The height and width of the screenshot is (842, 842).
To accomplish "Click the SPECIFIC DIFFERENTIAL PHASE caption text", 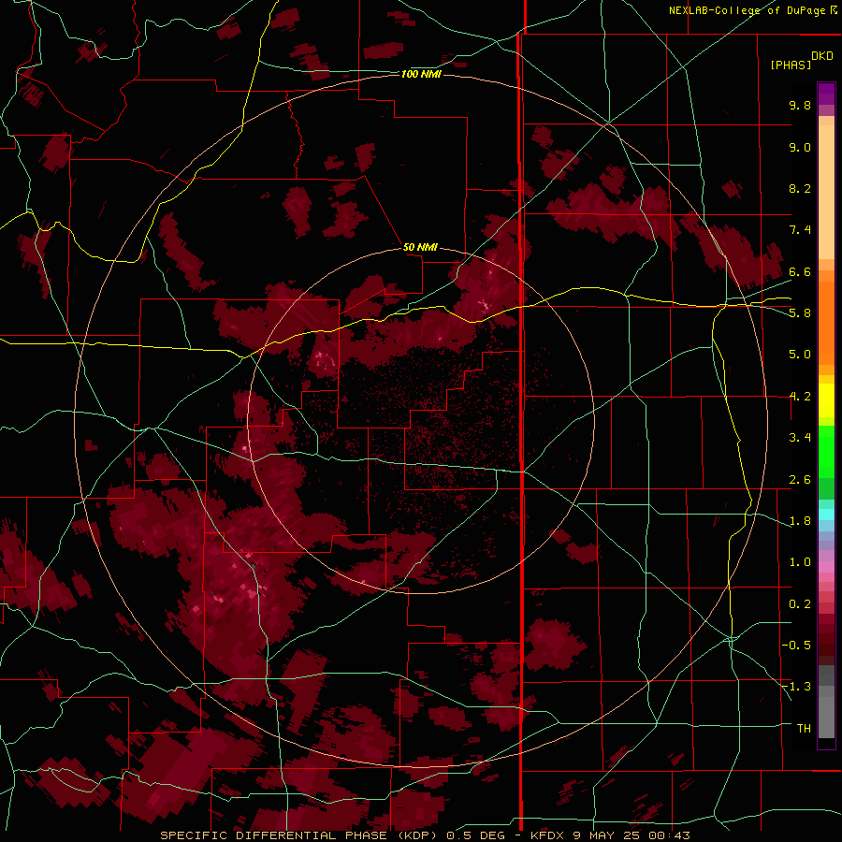I will [273, 835].
